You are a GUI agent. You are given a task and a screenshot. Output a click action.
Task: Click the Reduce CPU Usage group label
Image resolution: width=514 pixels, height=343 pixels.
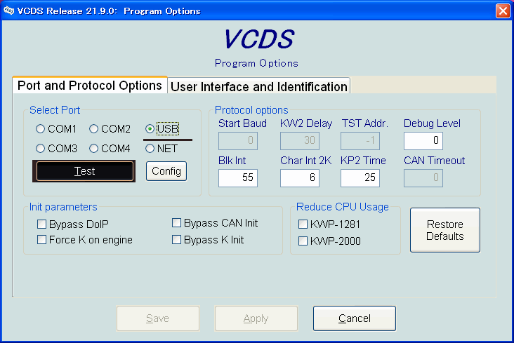pos(343,207)
